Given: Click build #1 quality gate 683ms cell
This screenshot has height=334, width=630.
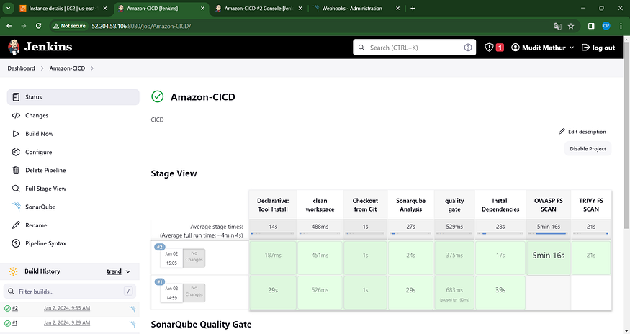Looking at the screenshot, I should point(454,292).
